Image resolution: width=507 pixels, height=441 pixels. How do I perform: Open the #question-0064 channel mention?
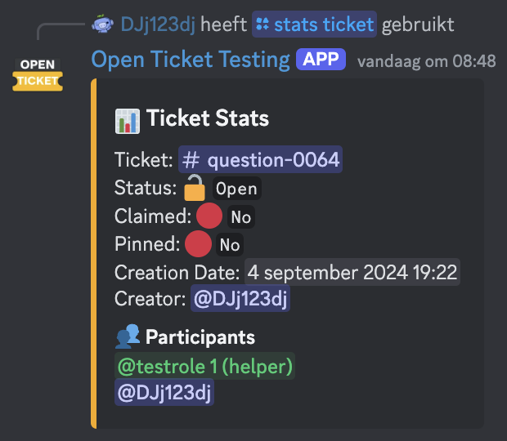260,159
